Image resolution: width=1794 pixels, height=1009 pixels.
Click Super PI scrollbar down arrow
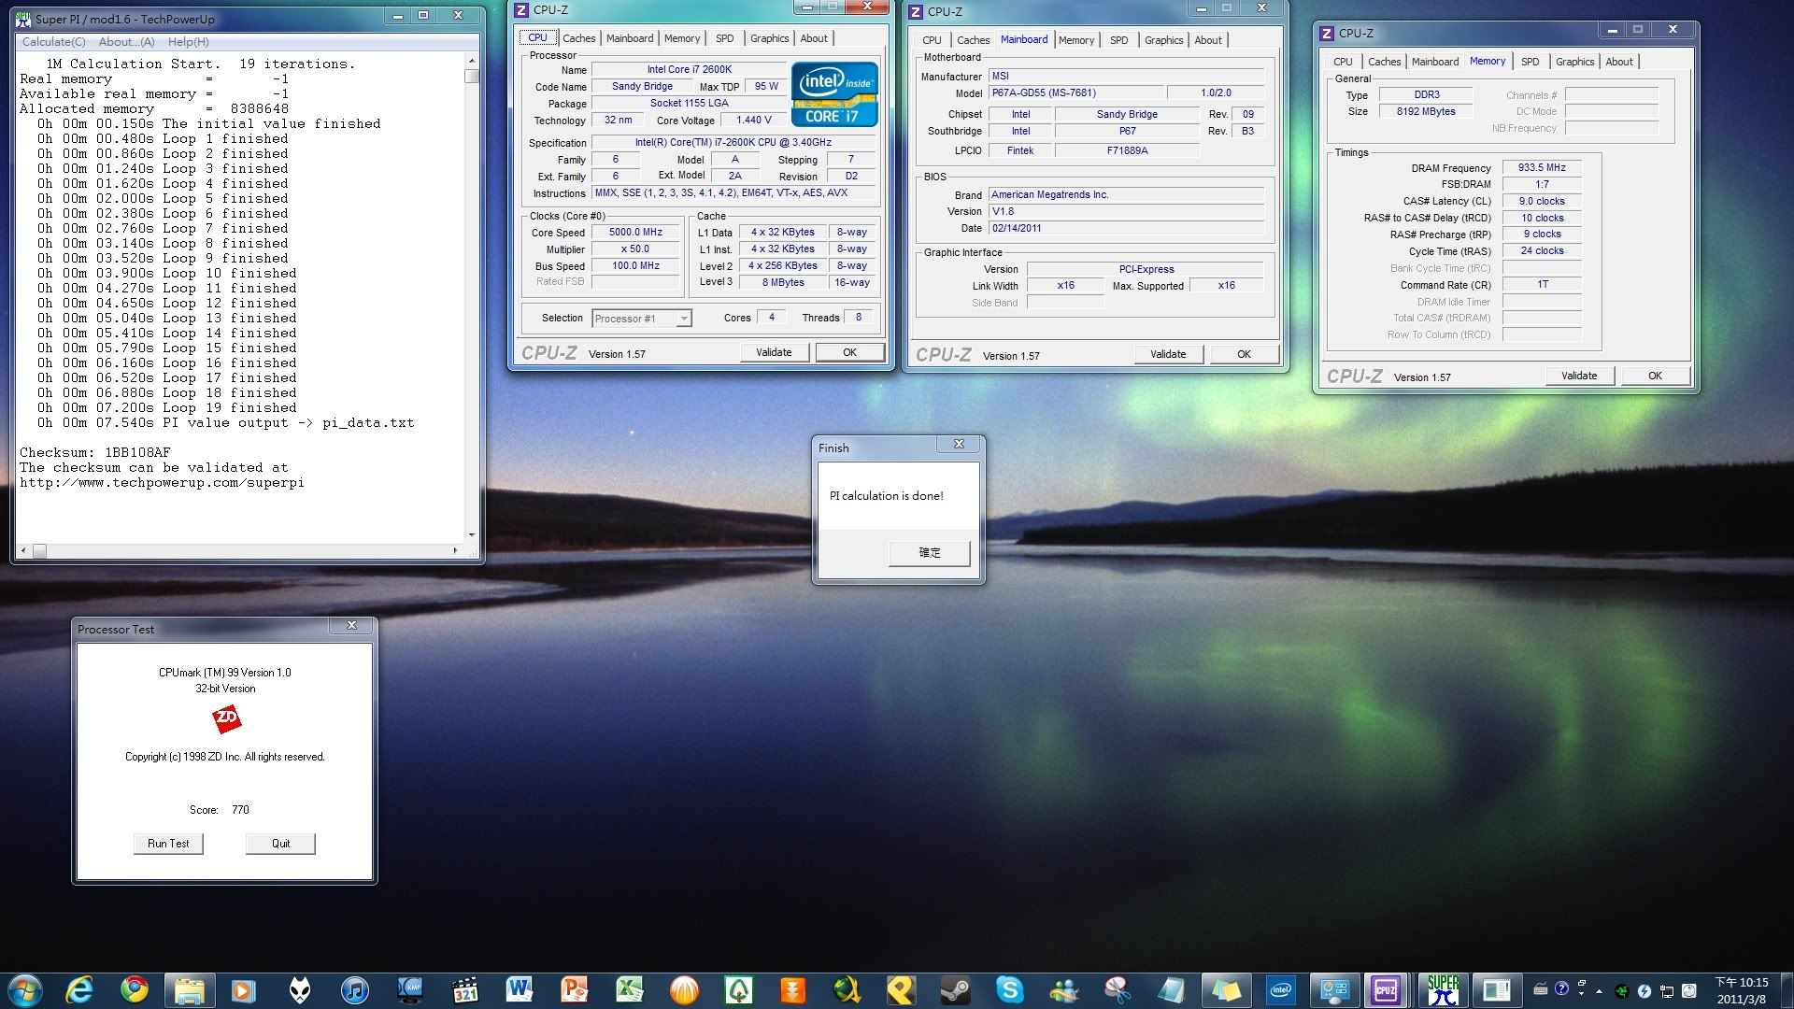click(x=471, y=535)
